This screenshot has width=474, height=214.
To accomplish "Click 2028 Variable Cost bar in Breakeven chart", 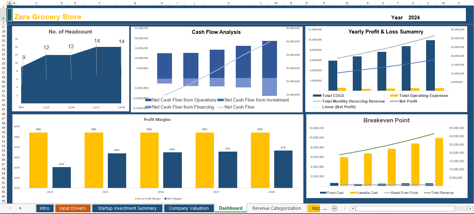I will click(x=439, y=161).
